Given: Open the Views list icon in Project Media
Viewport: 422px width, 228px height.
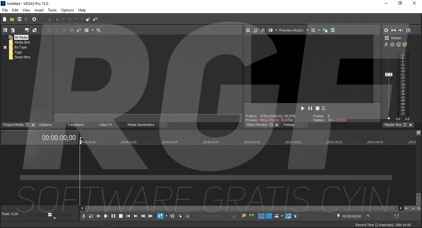Looking at the screenshot, I should tap(87, 30).
